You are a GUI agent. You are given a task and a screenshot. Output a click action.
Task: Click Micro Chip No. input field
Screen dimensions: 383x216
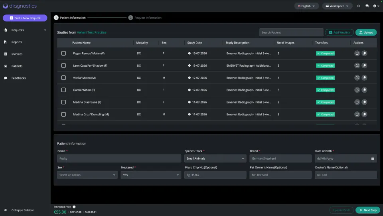215,175
